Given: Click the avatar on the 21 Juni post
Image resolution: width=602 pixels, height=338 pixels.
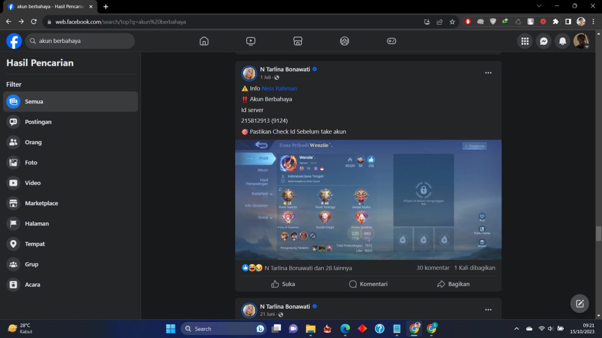Looking at the screenshot, I should pos(249,310).
